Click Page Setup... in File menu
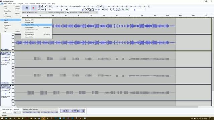 coord(11,26)
